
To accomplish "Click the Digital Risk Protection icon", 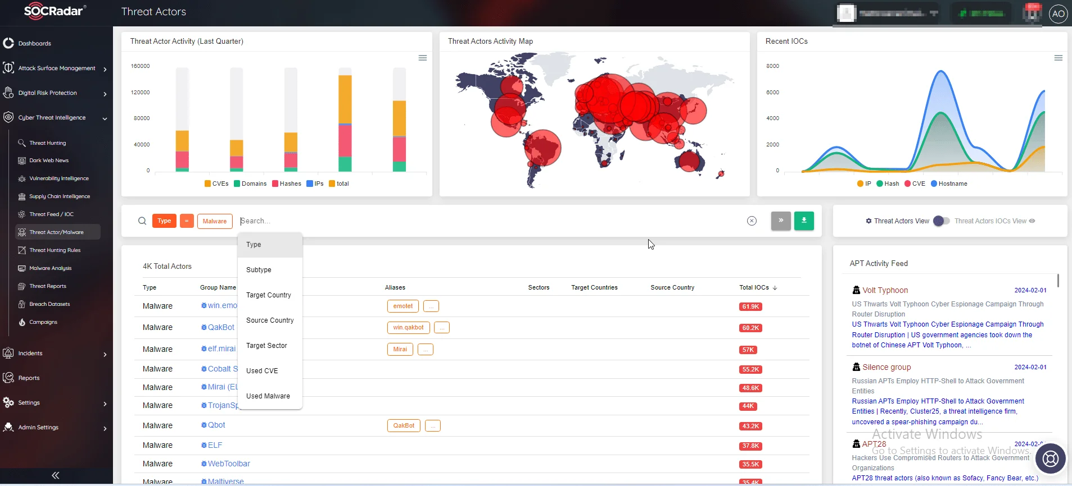I will pyautogui.click(x=8, y=93).
